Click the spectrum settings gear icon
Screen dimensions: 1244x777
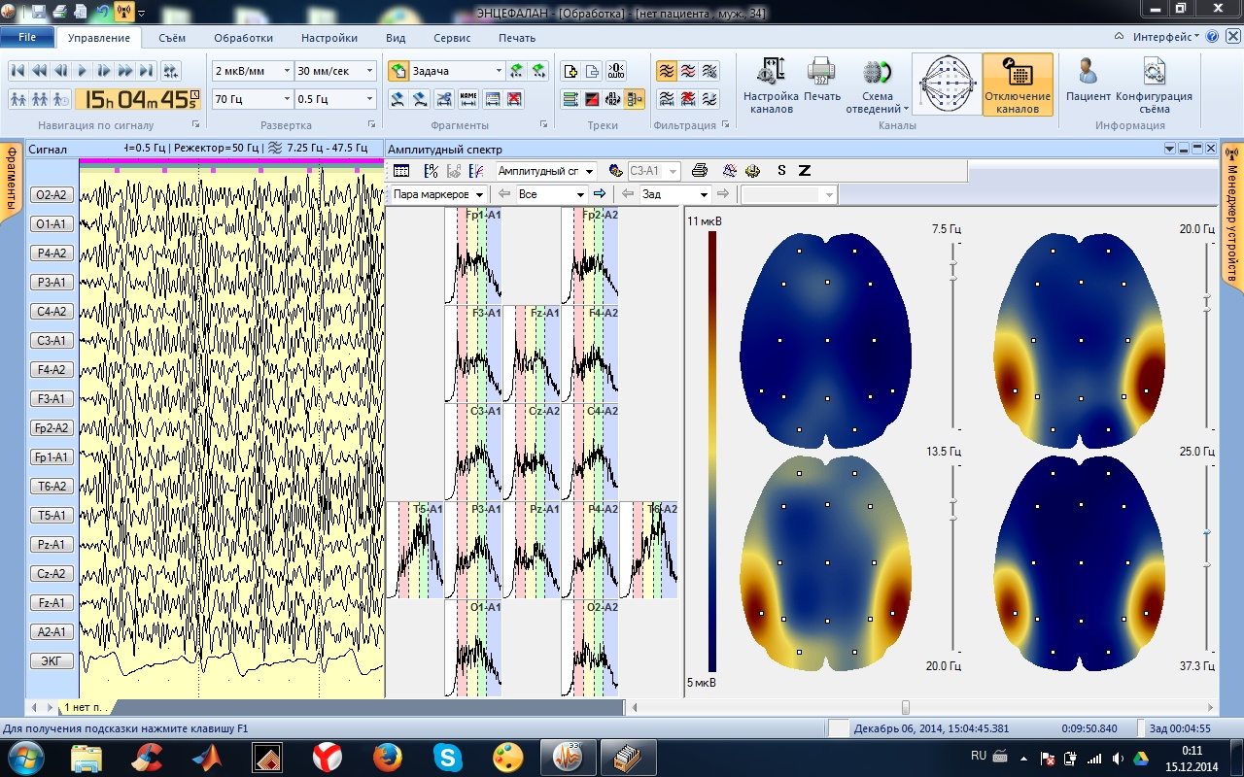point(752,171)
